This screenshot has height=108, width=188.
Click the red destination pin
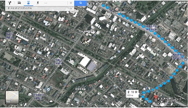[156, 97]
